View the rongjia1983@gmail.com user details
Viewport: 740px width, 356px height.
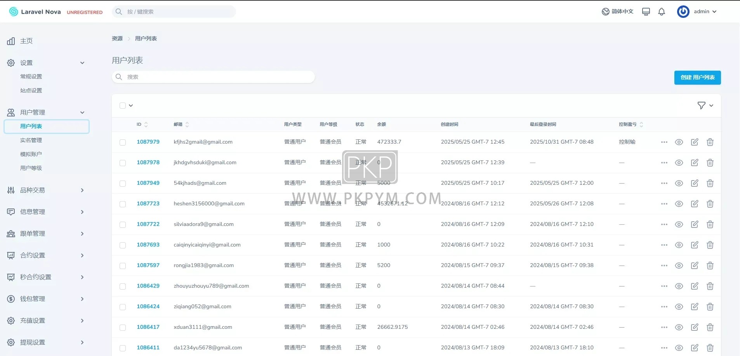tap(679, 266)
